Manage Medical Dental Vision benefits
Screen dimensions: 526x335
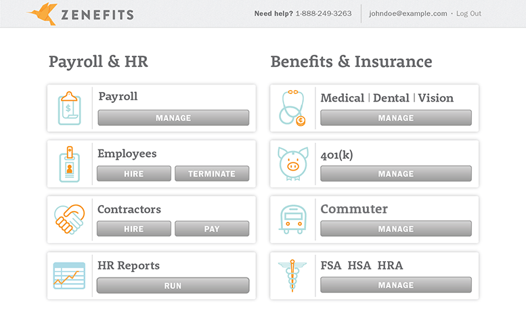coord(396,118)
